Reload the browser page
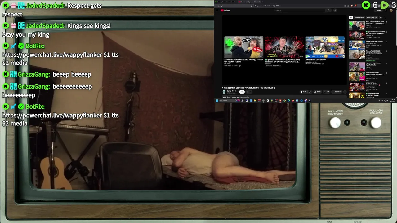Image resolution: width=397 pixels, height=223 pixels. click(x=221, y=6)
